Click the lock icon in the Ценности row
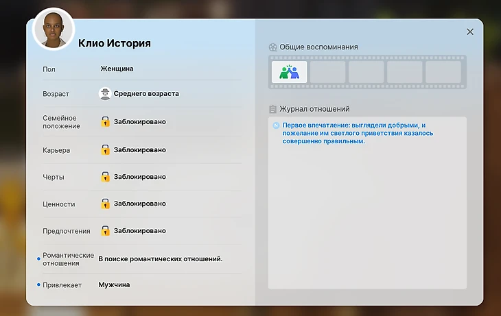 tap(105, 204)
